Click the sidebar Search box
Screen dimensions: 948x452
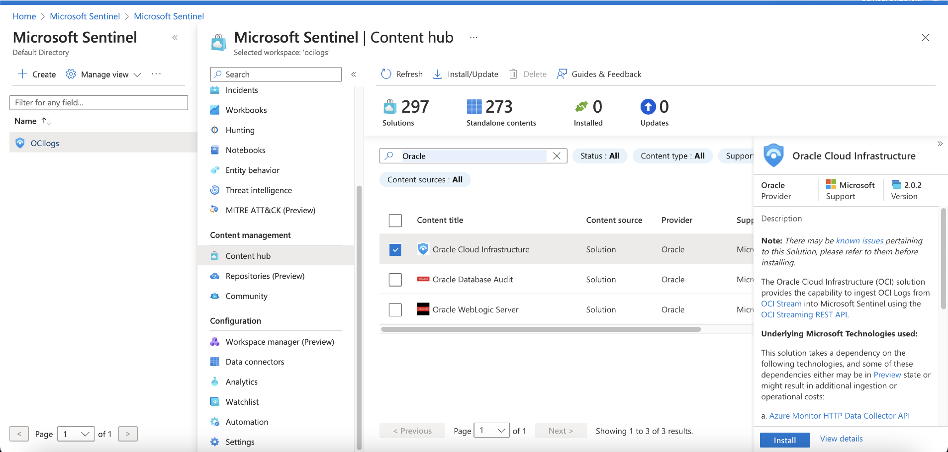tap(276, 74)
